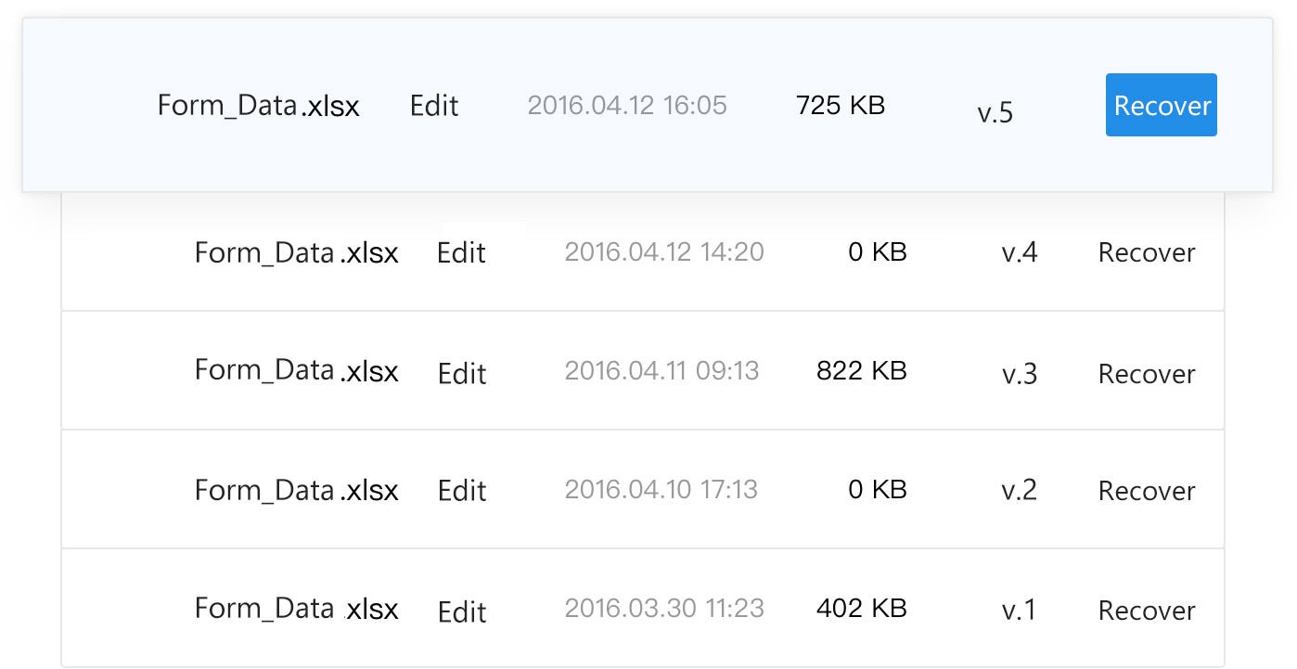Click the 2016.04.11 09:13 timestamp
Screen dimensions: 1297x669
pyautogui.click(x=661, y=371)
